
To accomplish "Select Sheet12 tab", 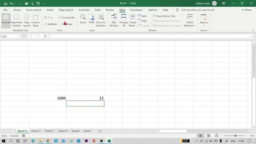I will point(36,131).
